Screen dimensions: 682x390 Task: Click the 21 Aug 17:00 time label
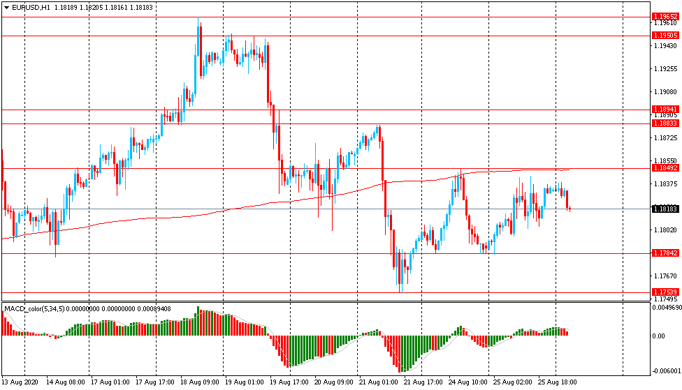pos(423,382)
